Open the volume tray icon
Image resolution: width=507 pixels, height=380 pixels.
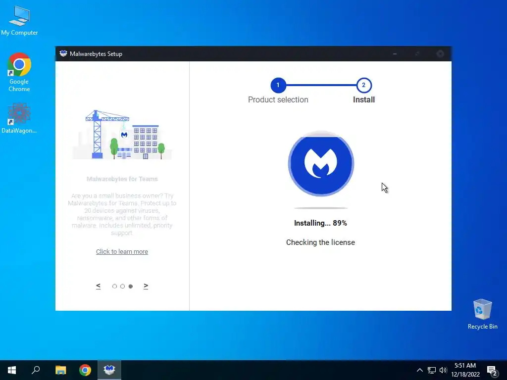pyautogui.click(x=443, y=370)
